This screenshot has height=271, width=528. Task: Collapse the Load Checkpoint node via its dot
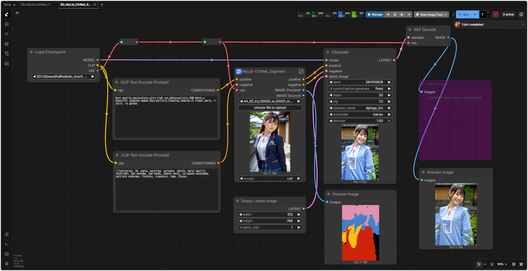(31, 52)
